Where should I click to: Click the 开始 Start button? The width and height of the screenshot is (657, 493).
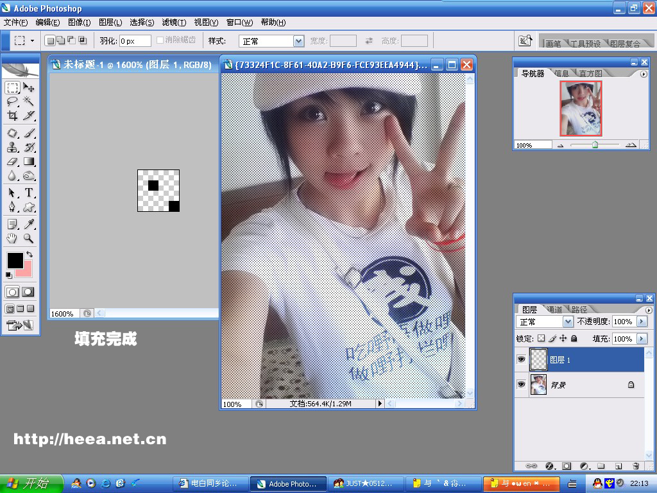pyautogui.click(x=31, y=483)
